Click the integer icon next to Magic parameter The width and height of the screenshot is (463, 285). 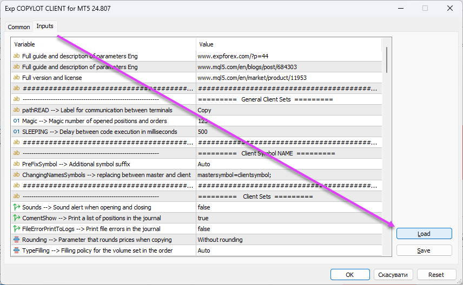pyautogui.click(x=16, y=121)
